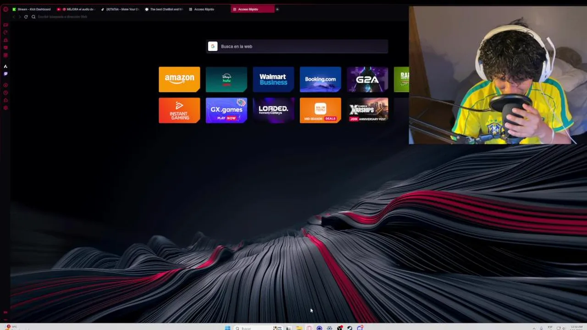Click the browser forward arrow
This screenshot has width=587, height=330.
tap(19, 16)
